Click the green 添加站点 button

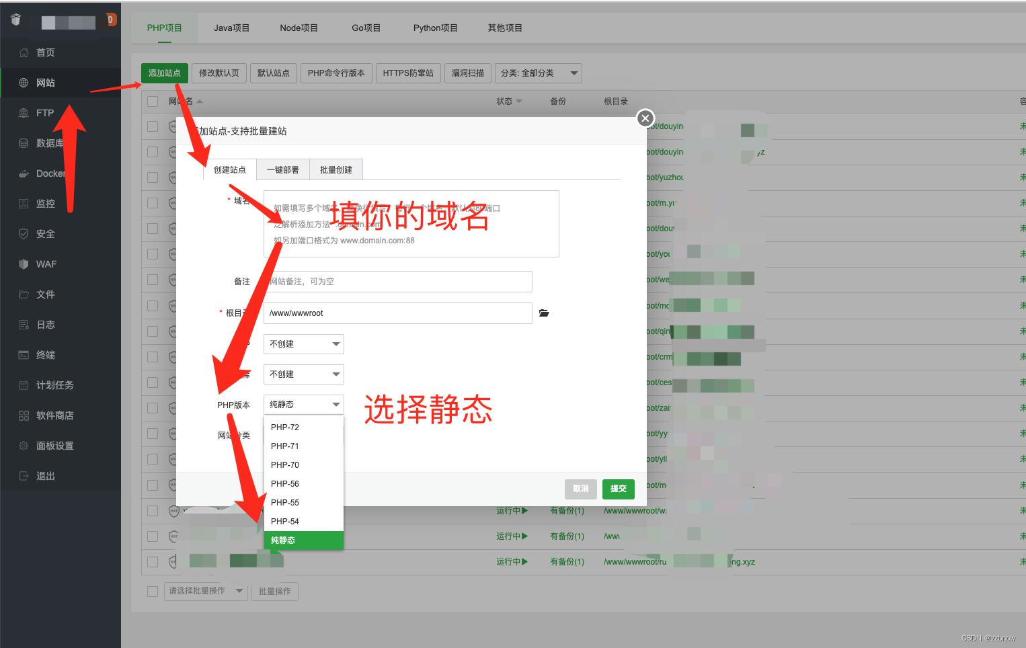click(x=165, y=73)
